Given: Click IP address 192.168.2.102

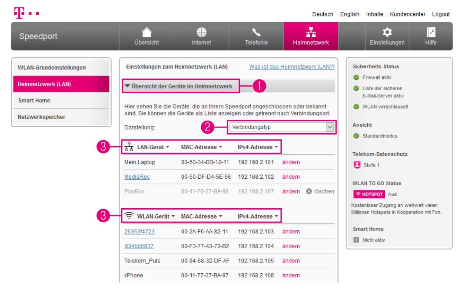Looking at the screenshot, I should tap(256, 177).
